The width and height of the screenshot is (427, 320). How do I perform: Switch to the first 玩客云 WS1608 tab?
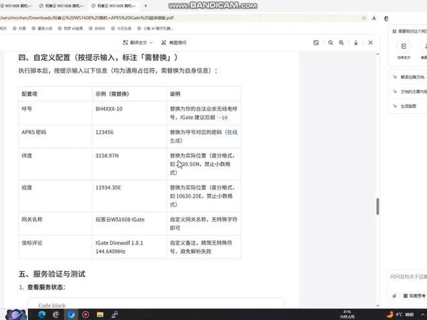coord(17,5)
